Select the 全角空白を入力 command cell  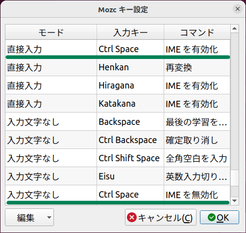[197, 158]
